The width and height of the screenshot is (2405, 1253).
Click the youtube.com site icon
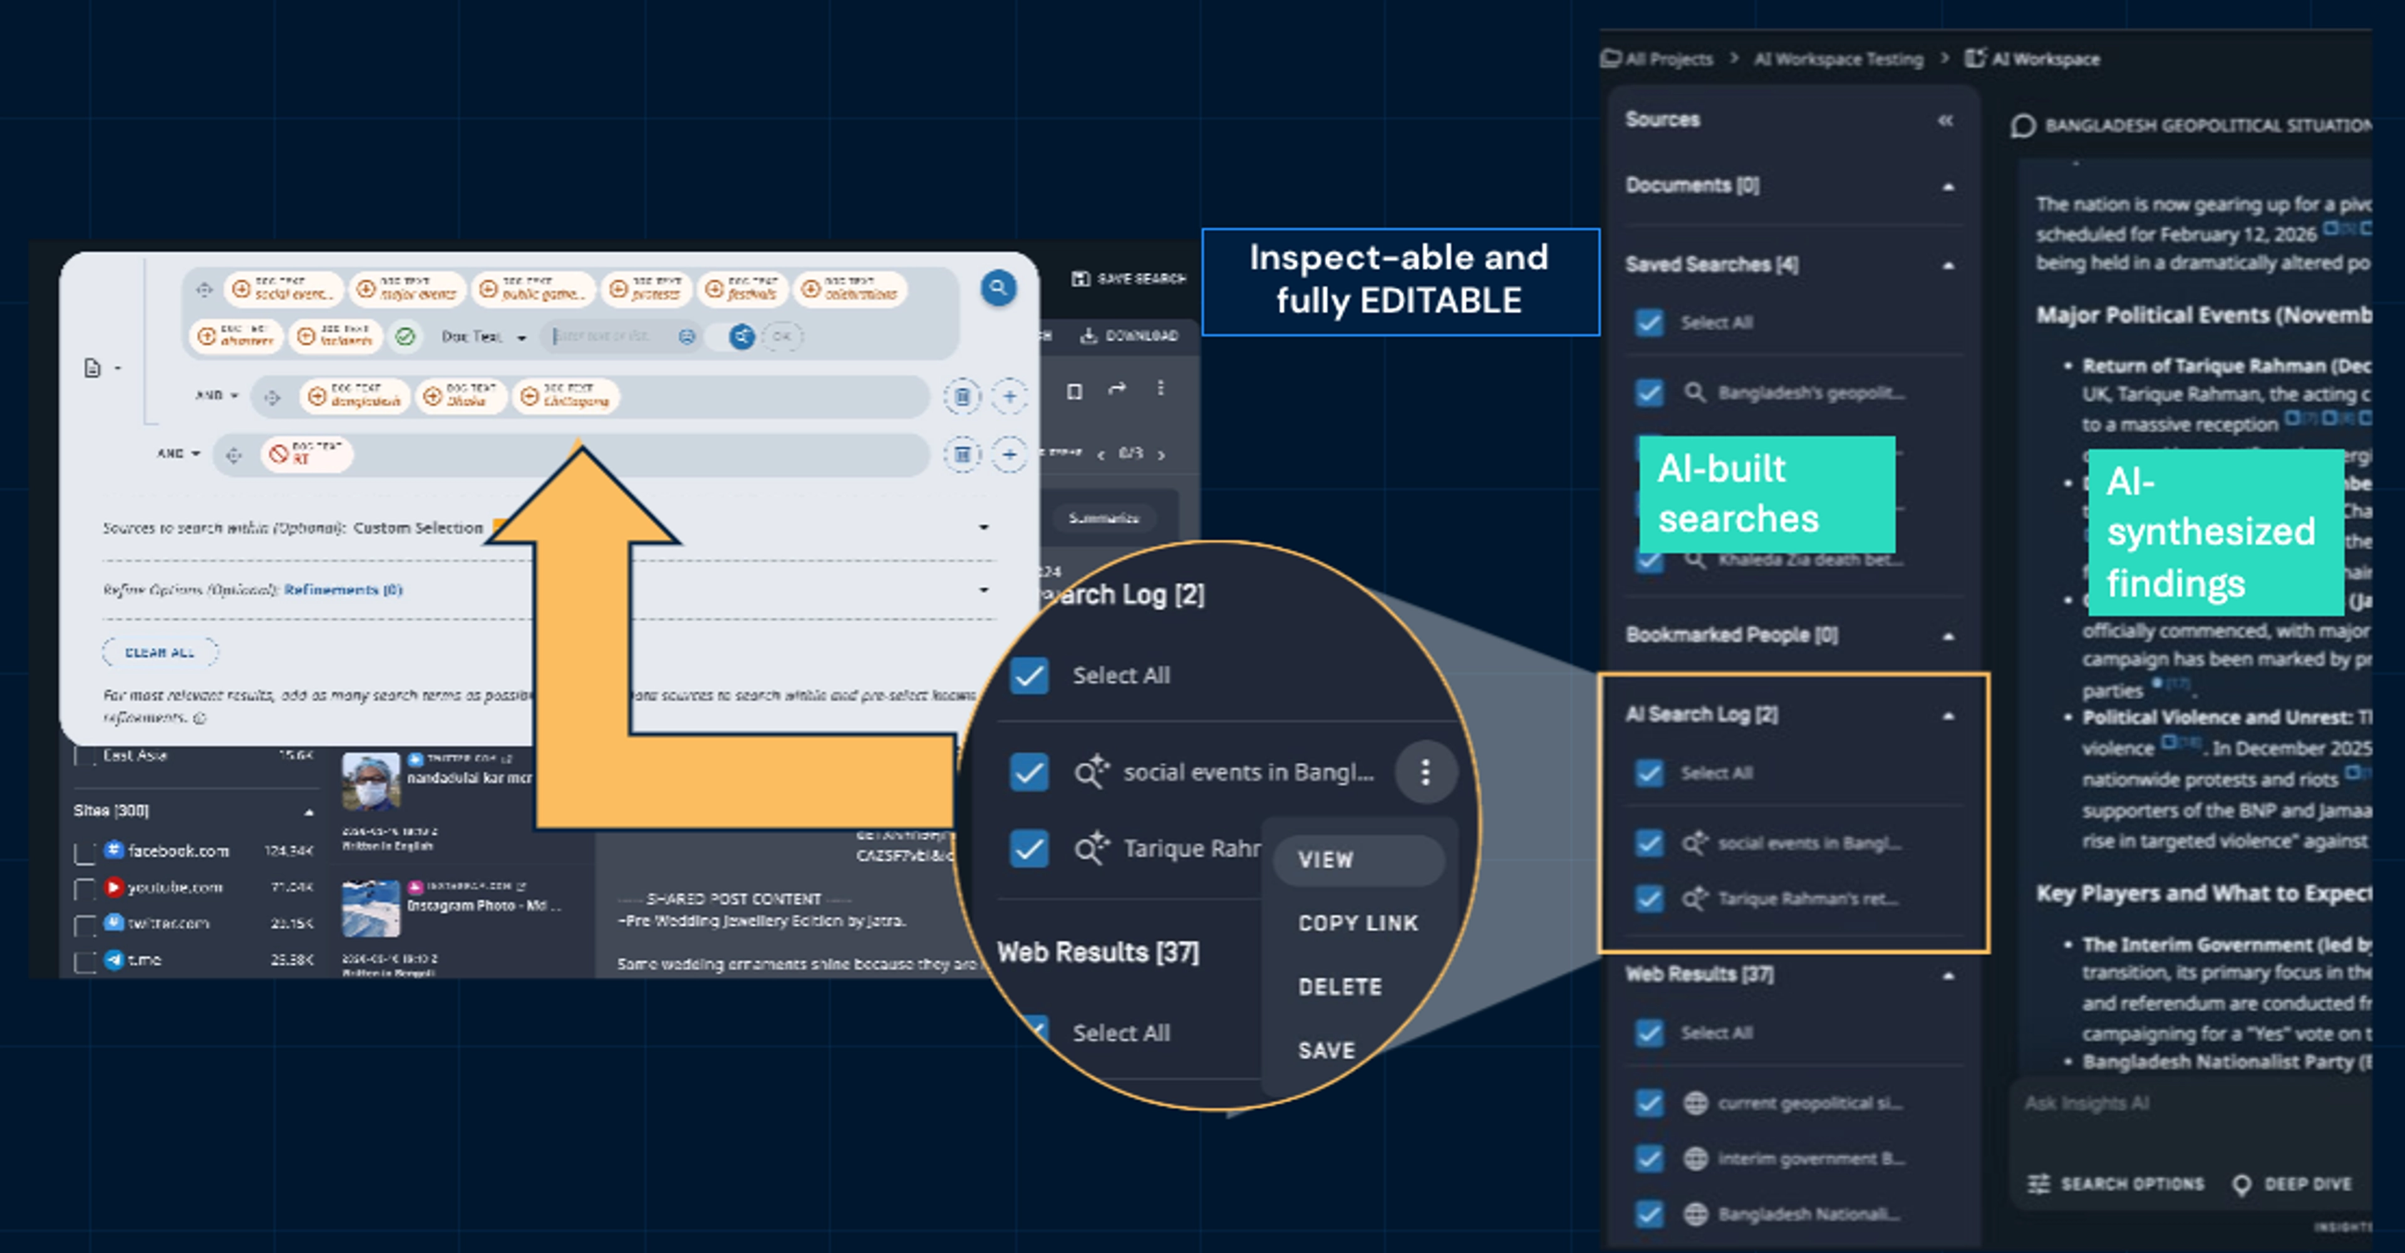pyautogui.click(x=114, y=886)
